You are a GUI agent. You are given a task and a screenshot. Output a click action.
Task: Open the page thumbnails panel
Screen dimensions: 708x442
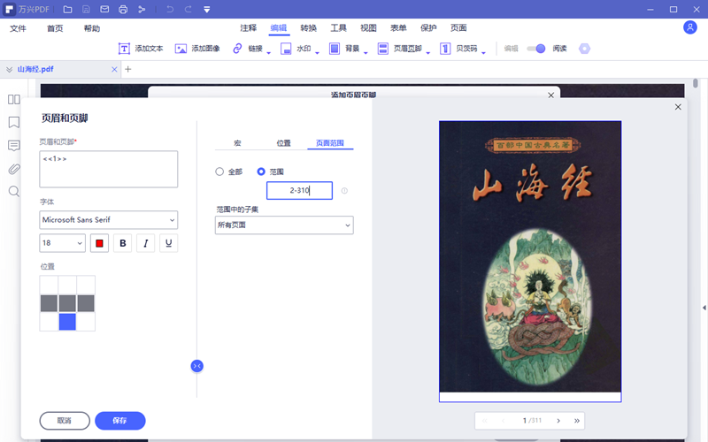14,100
